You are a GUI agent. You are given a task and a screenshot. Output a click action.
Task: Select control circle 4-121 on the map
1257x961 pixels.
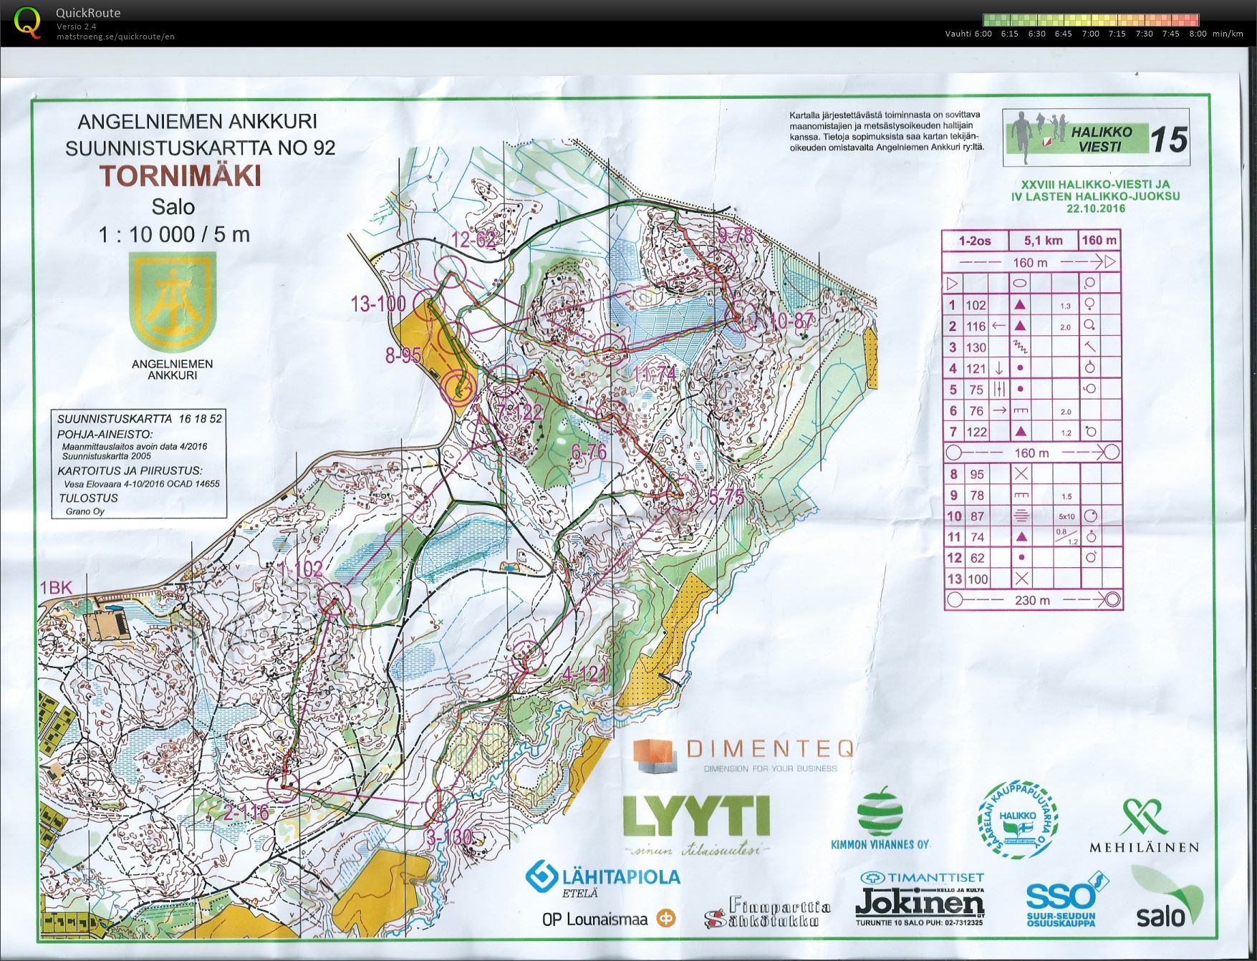[x=528, y=655]
